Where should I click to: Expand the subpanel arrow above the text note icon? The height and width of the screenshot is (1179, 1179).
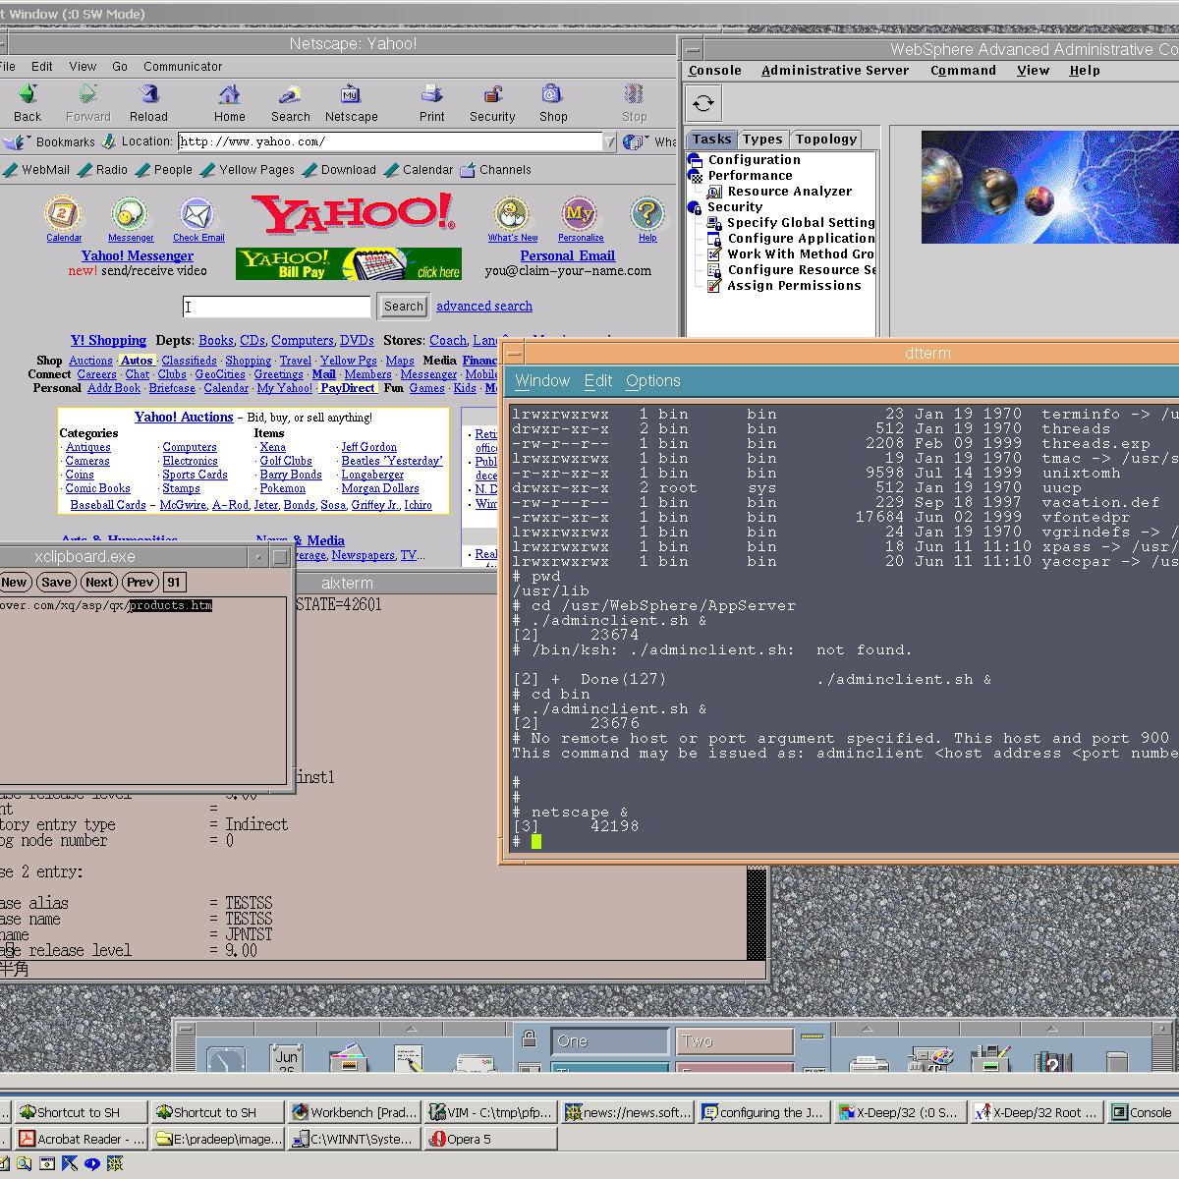click(411, 1029)
